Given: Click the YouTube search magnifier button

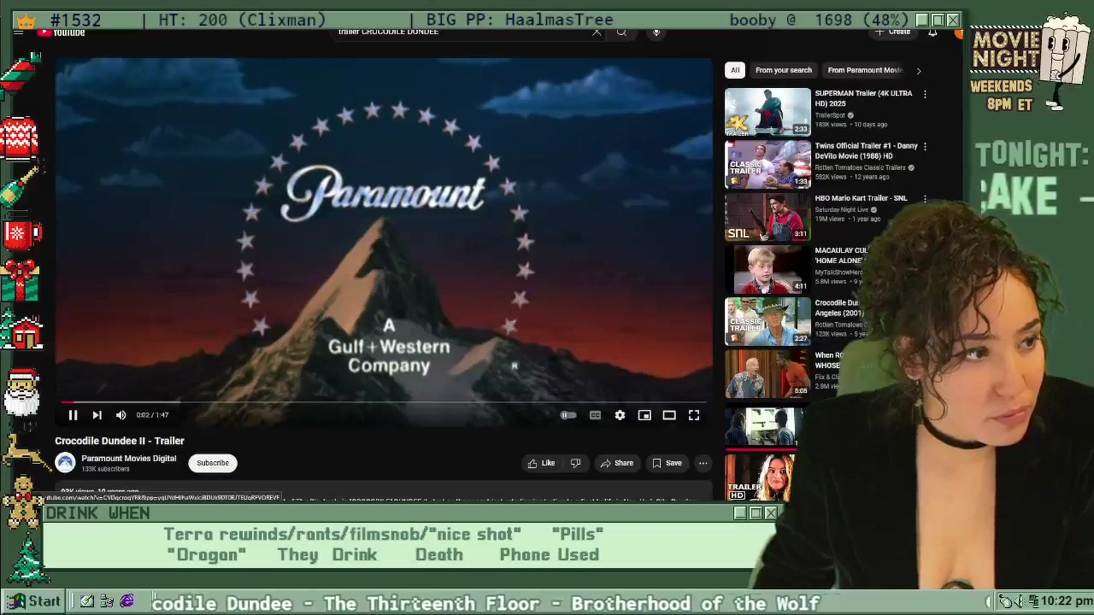Looking at the screenshot, I should coord(622,32).
